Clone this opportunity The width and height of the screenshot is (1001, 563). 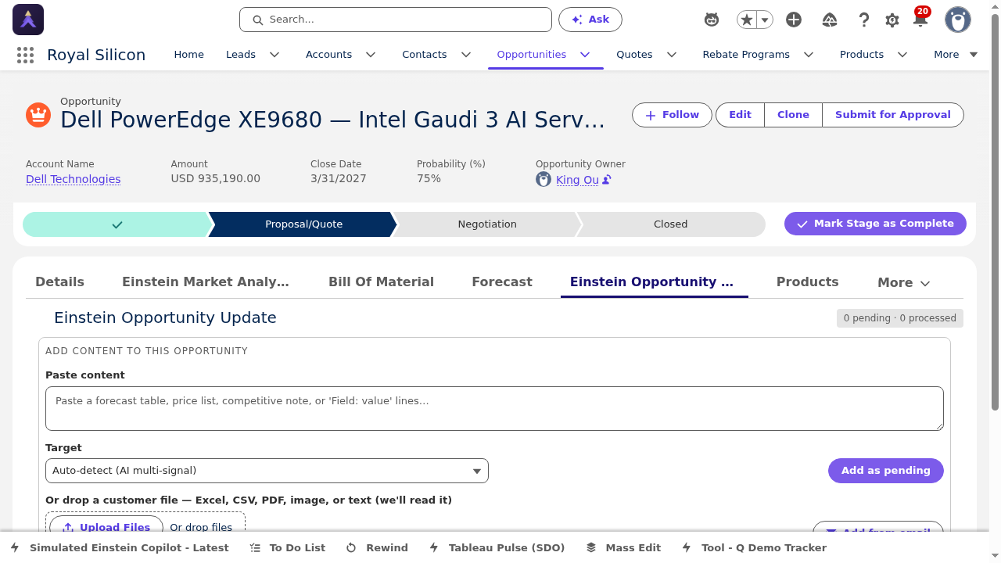(793, 115)
